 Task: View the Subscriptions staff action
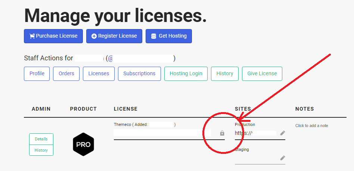click(139, 74)
